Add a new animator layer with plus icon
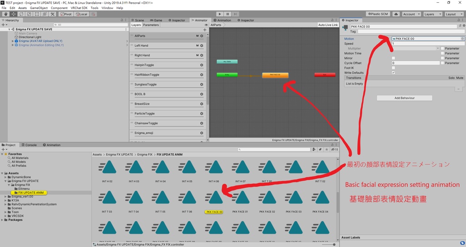The height and width of the screenshot is (247, 466). click(x=204, y=30)
